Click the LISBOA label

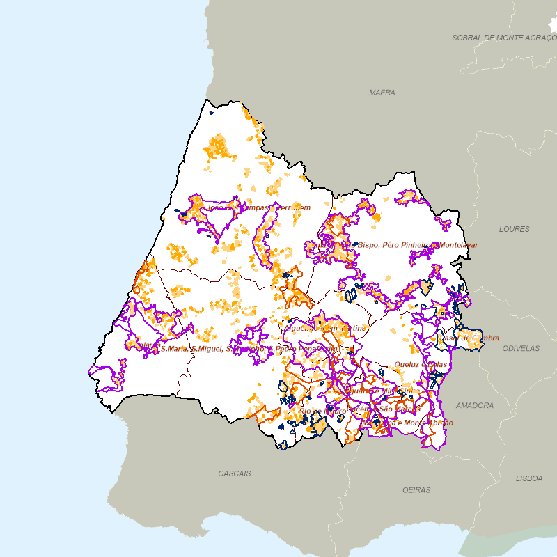point(529,478)
